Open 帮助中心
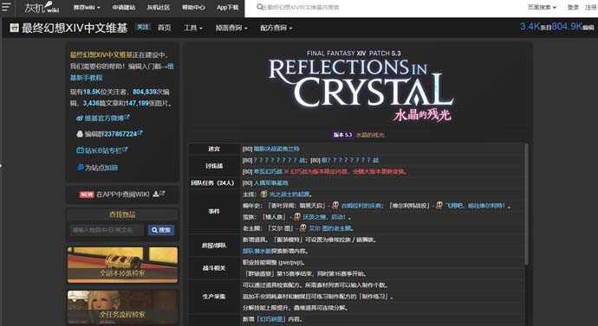Viewport: 598px width, 326px height. click(193, 7)
